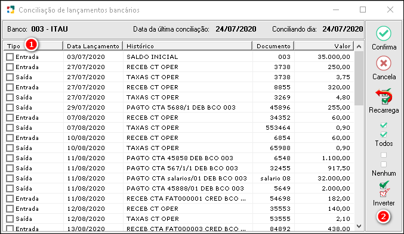Click the vertical scrollbar thumb
This screenshot has height=234, width=404.
click(359, 78)
